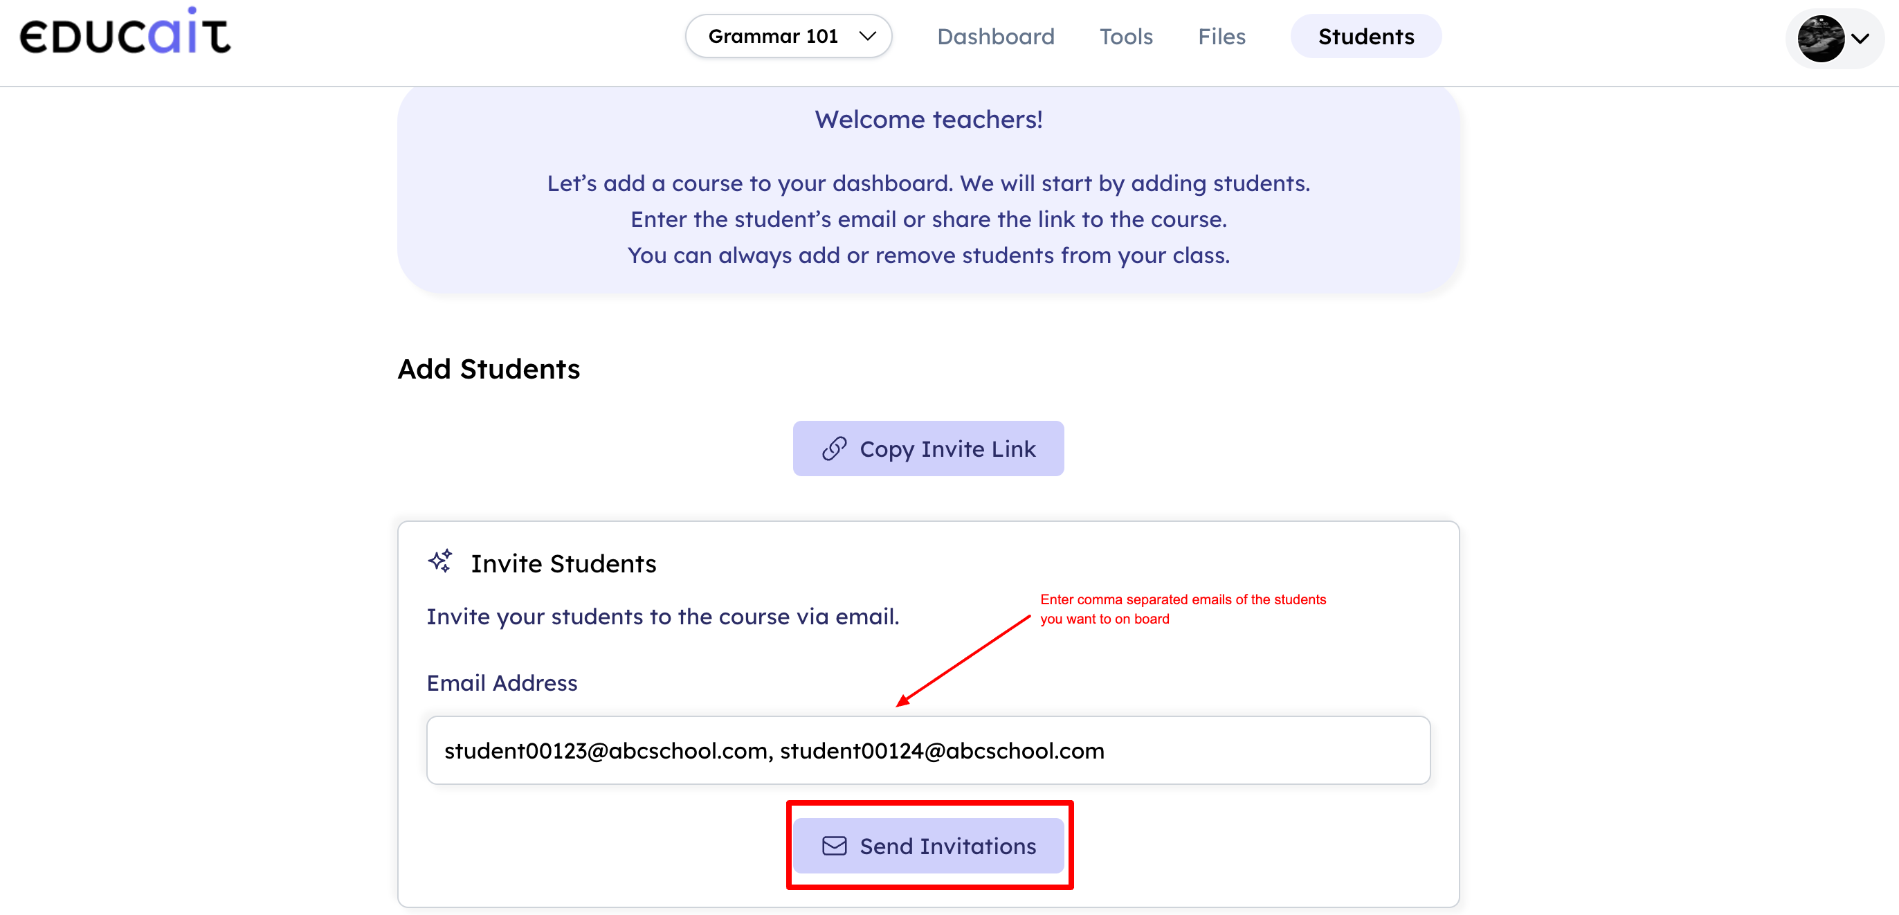
Task: Click the link chain icon
Action: point(834,449)
